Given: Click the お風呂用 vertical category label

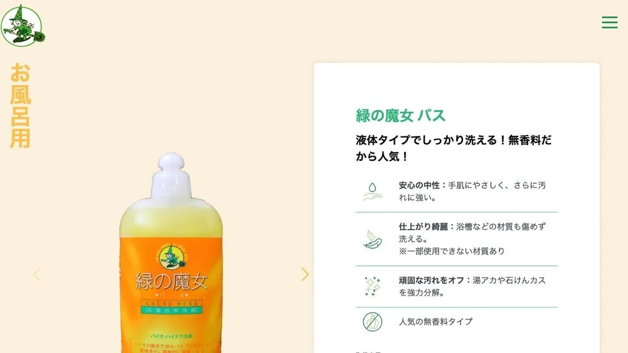Looking at the screenshot, I should (x=20, y=106).
